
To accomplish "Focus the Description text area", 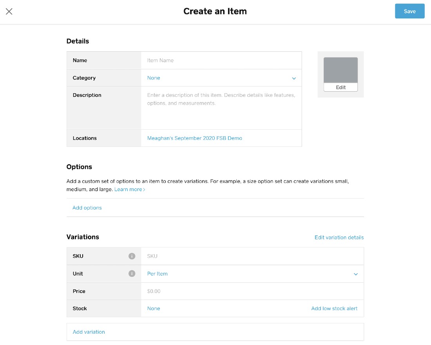I will (221, 108).
